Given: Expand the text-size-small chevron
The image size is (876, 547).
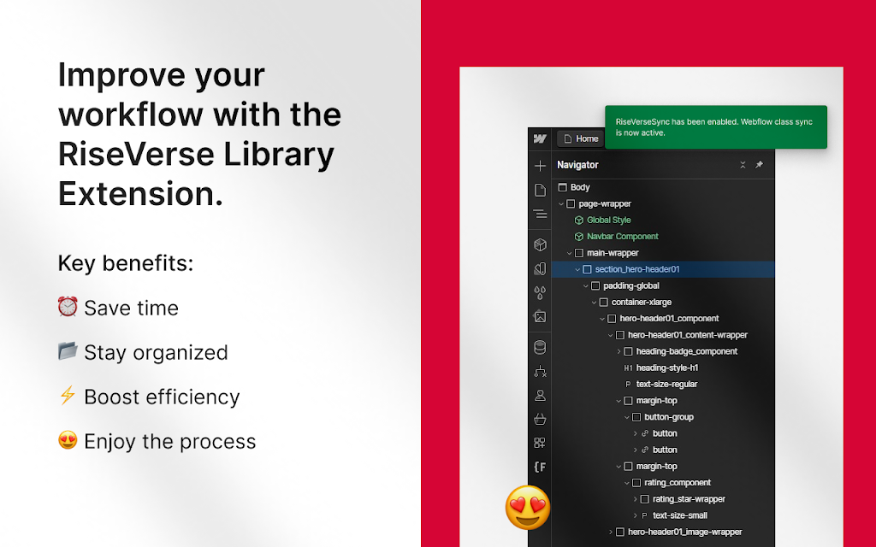Looking at the screenshot, I should click(x=635, y=515).
